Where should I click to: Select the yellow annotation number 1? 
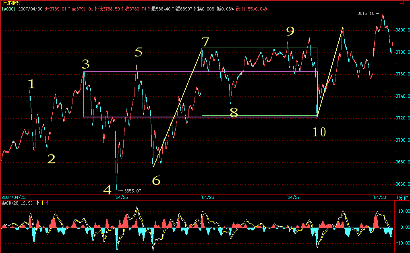[x=31, y=84]
